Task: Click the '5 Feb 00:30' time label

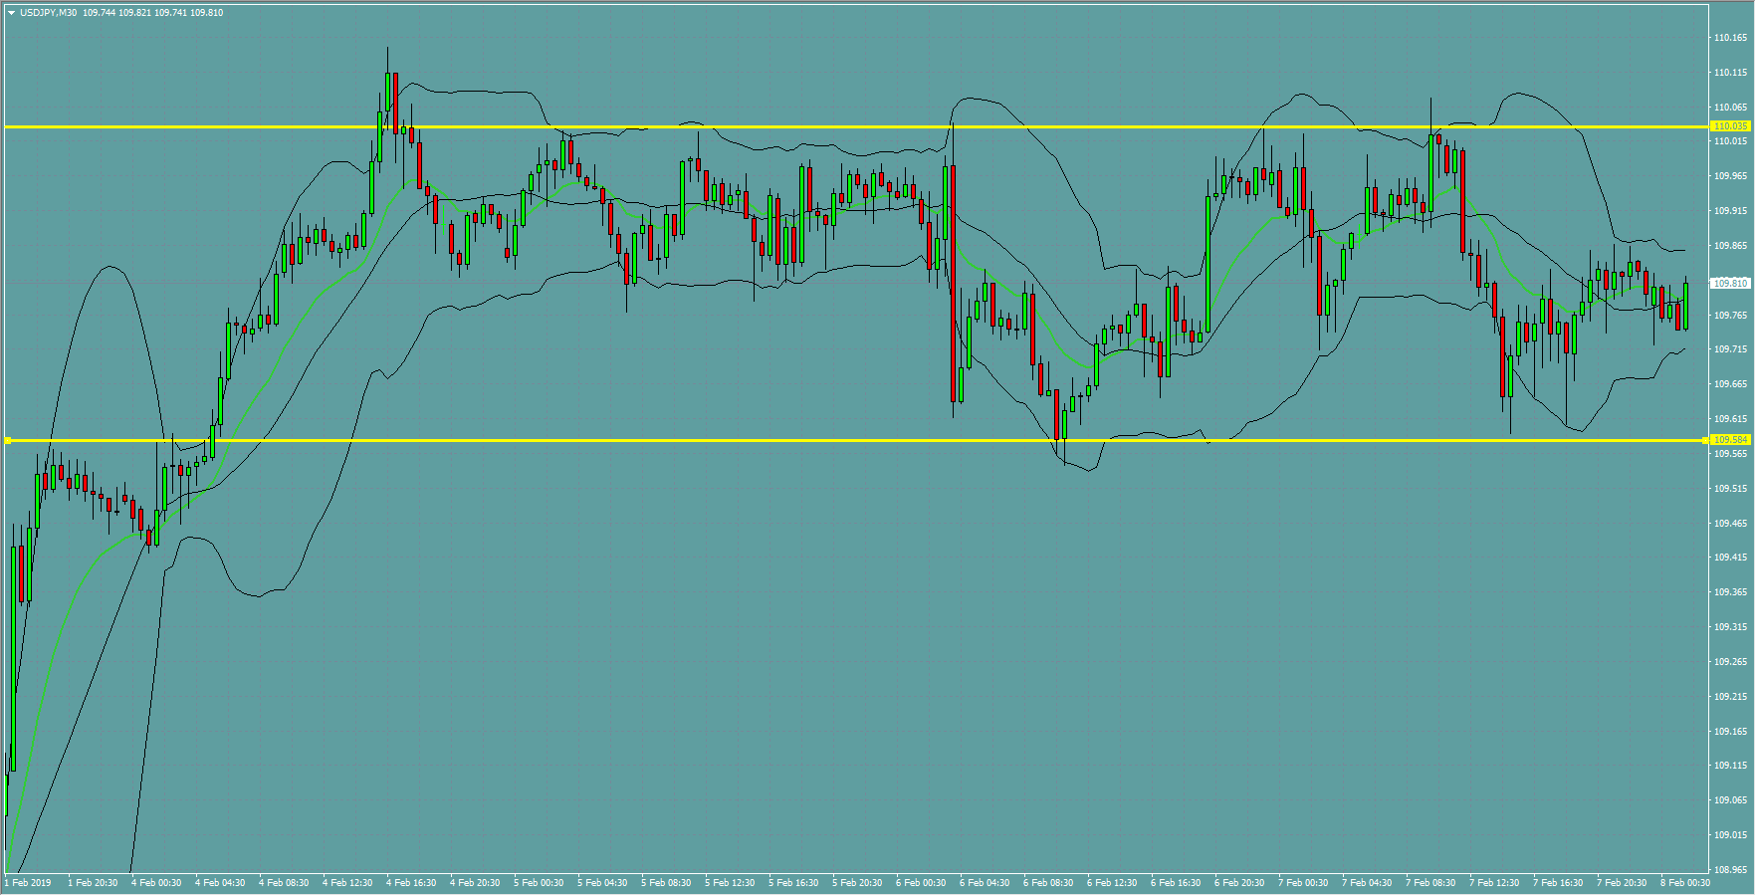Action: click(539, 883)
